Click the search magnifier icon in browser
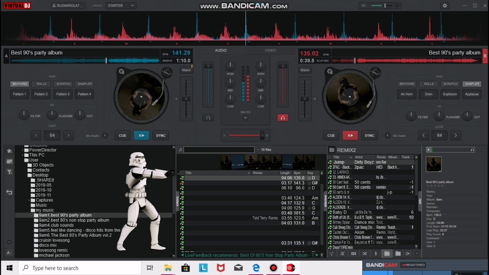This screenshot has width=489, height=275. pyautogui.click(x=181, y=150)
